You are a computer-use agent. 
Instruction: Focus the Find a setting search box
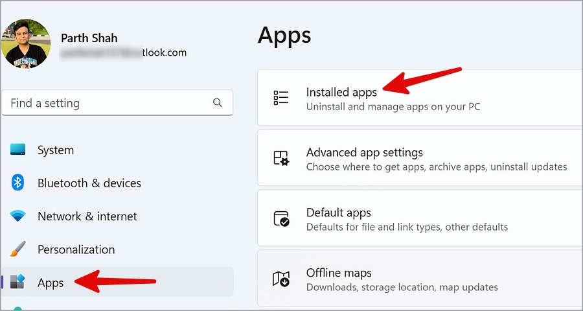coord(117,102)
